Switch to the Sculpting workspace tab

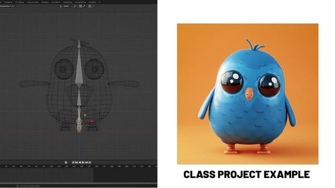8,2
